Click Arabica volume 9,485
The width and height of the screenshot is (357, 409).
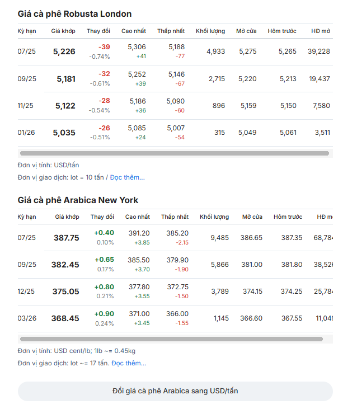219,238
